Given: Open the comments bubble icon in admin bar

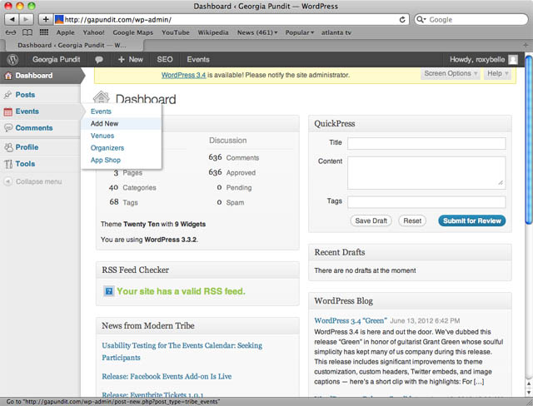Looking at the screenshot, I should pos(99,60).
